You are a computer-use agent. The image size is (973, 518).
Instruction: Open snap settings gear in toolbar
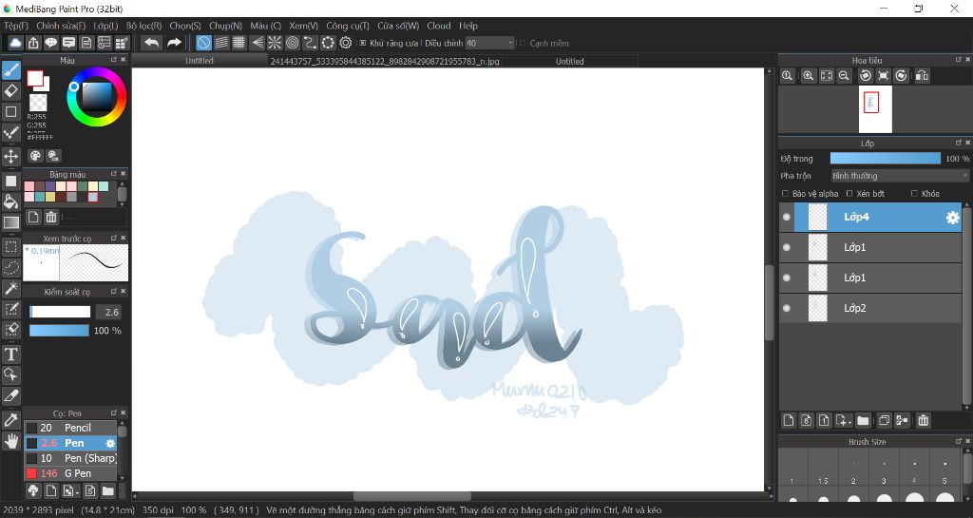tap(346, 43)
